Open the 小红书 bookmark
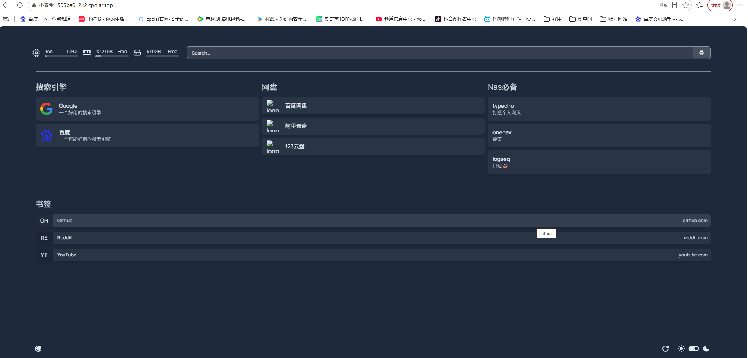This screenshot has width=748, height=358. click(103, 19)
